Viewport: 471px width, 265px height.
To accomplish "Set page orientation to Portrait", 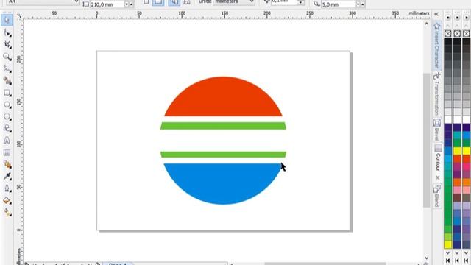I will 146,2.
